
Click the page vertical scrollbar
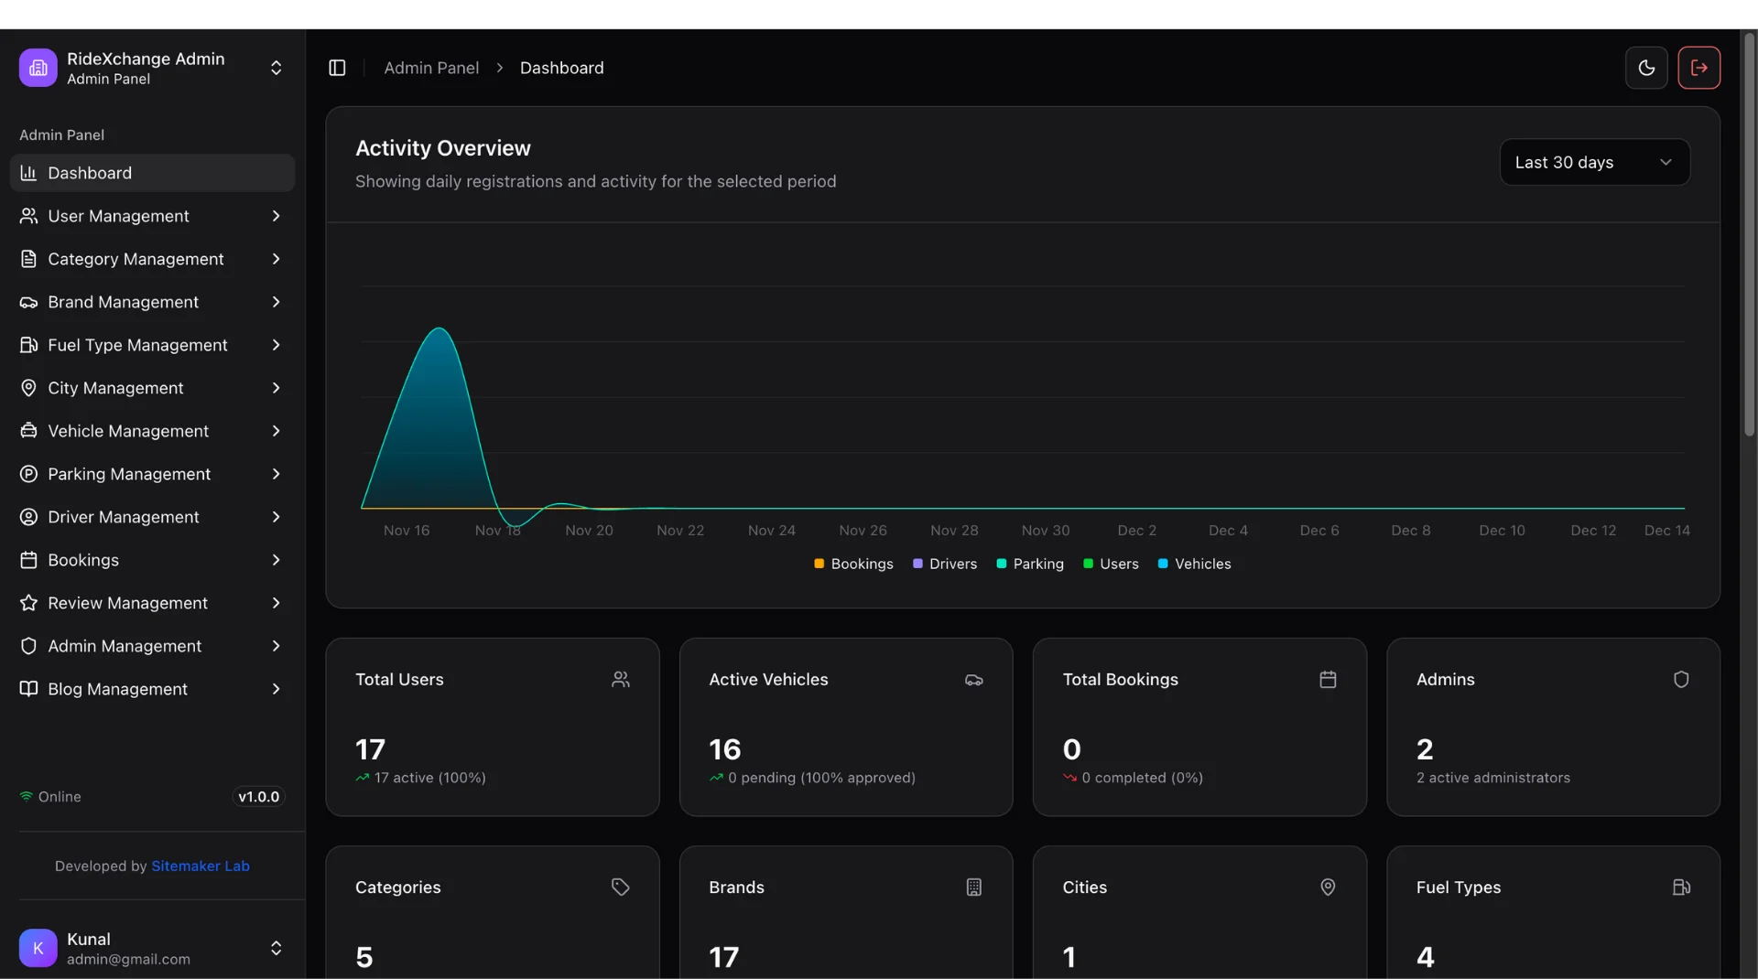pyautogui.click(x=1749, y=236)
